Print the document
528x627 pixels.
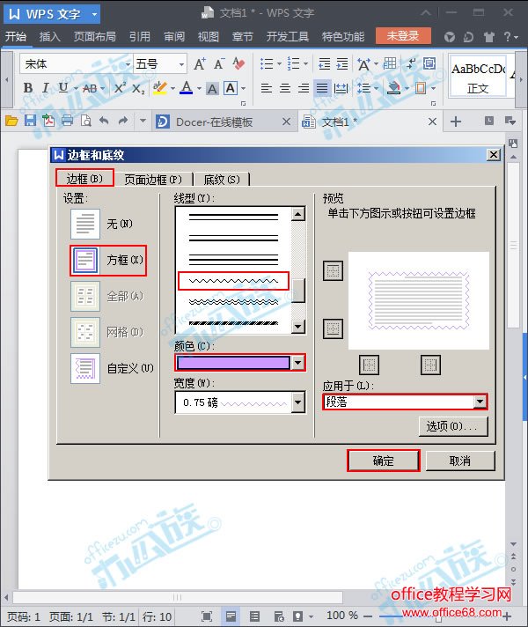tap(67, 121)
